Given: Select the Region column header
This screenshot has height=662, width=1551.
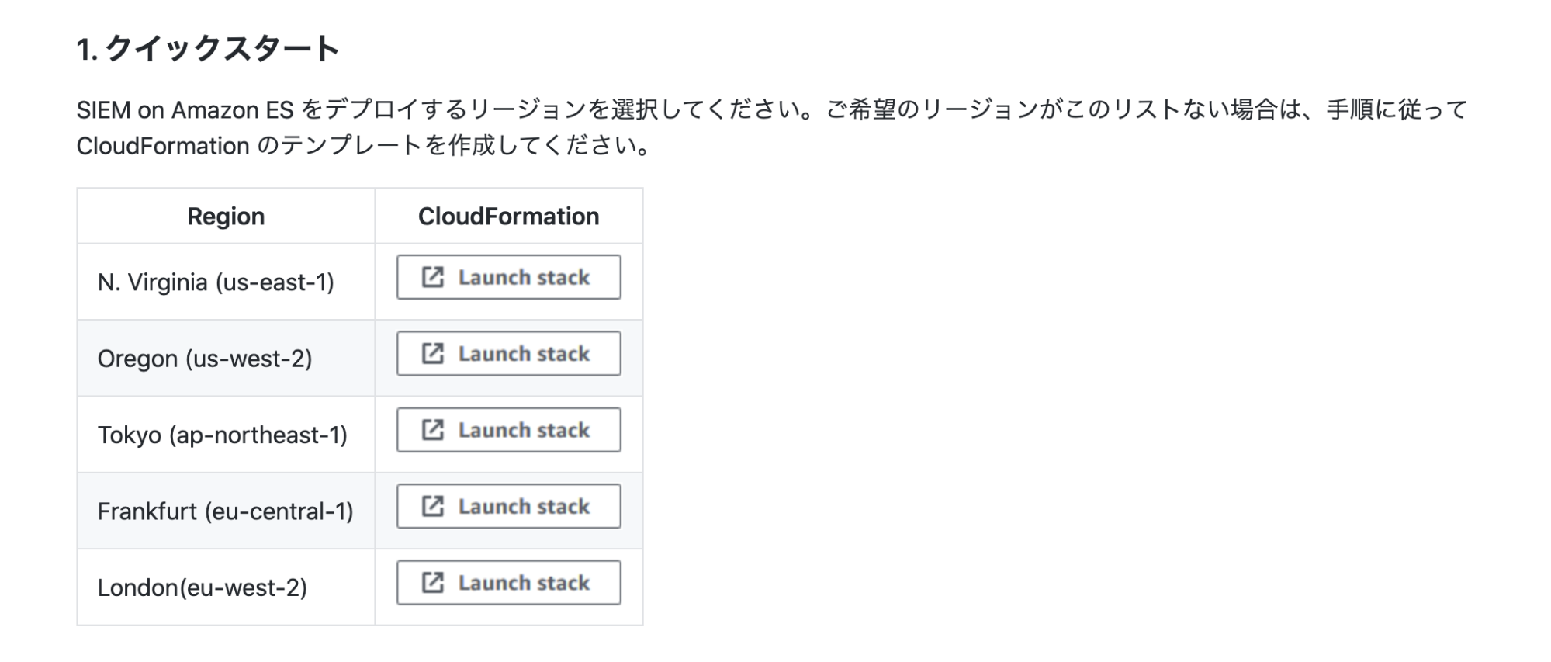Looking at the screenshot, I should 226,216.
